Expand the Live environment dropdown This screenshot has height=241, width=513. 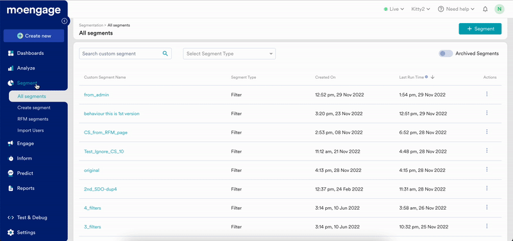[x=394, y=9]
